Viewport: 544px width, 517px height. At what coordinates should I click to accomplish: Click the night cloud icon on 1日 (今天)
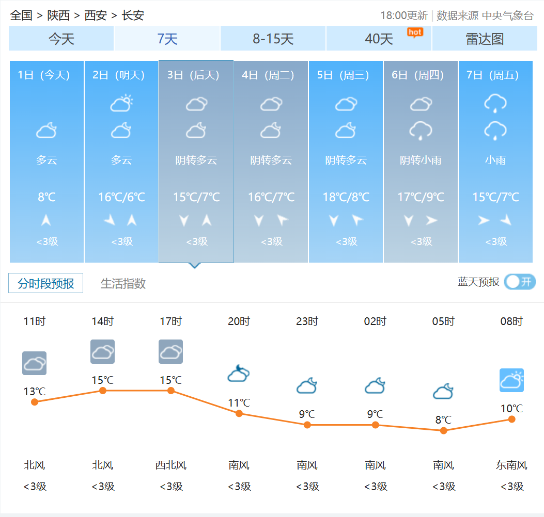(46, 131)
